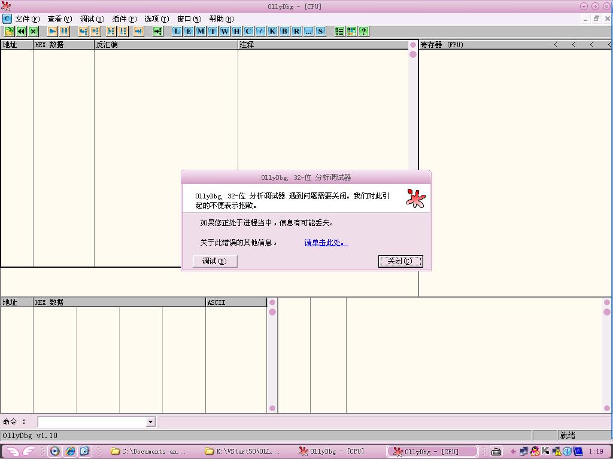The height and width of the screenshot is (459, 613).
Task: Open the 帮助(H) menu
Action: tap(221, 19)
